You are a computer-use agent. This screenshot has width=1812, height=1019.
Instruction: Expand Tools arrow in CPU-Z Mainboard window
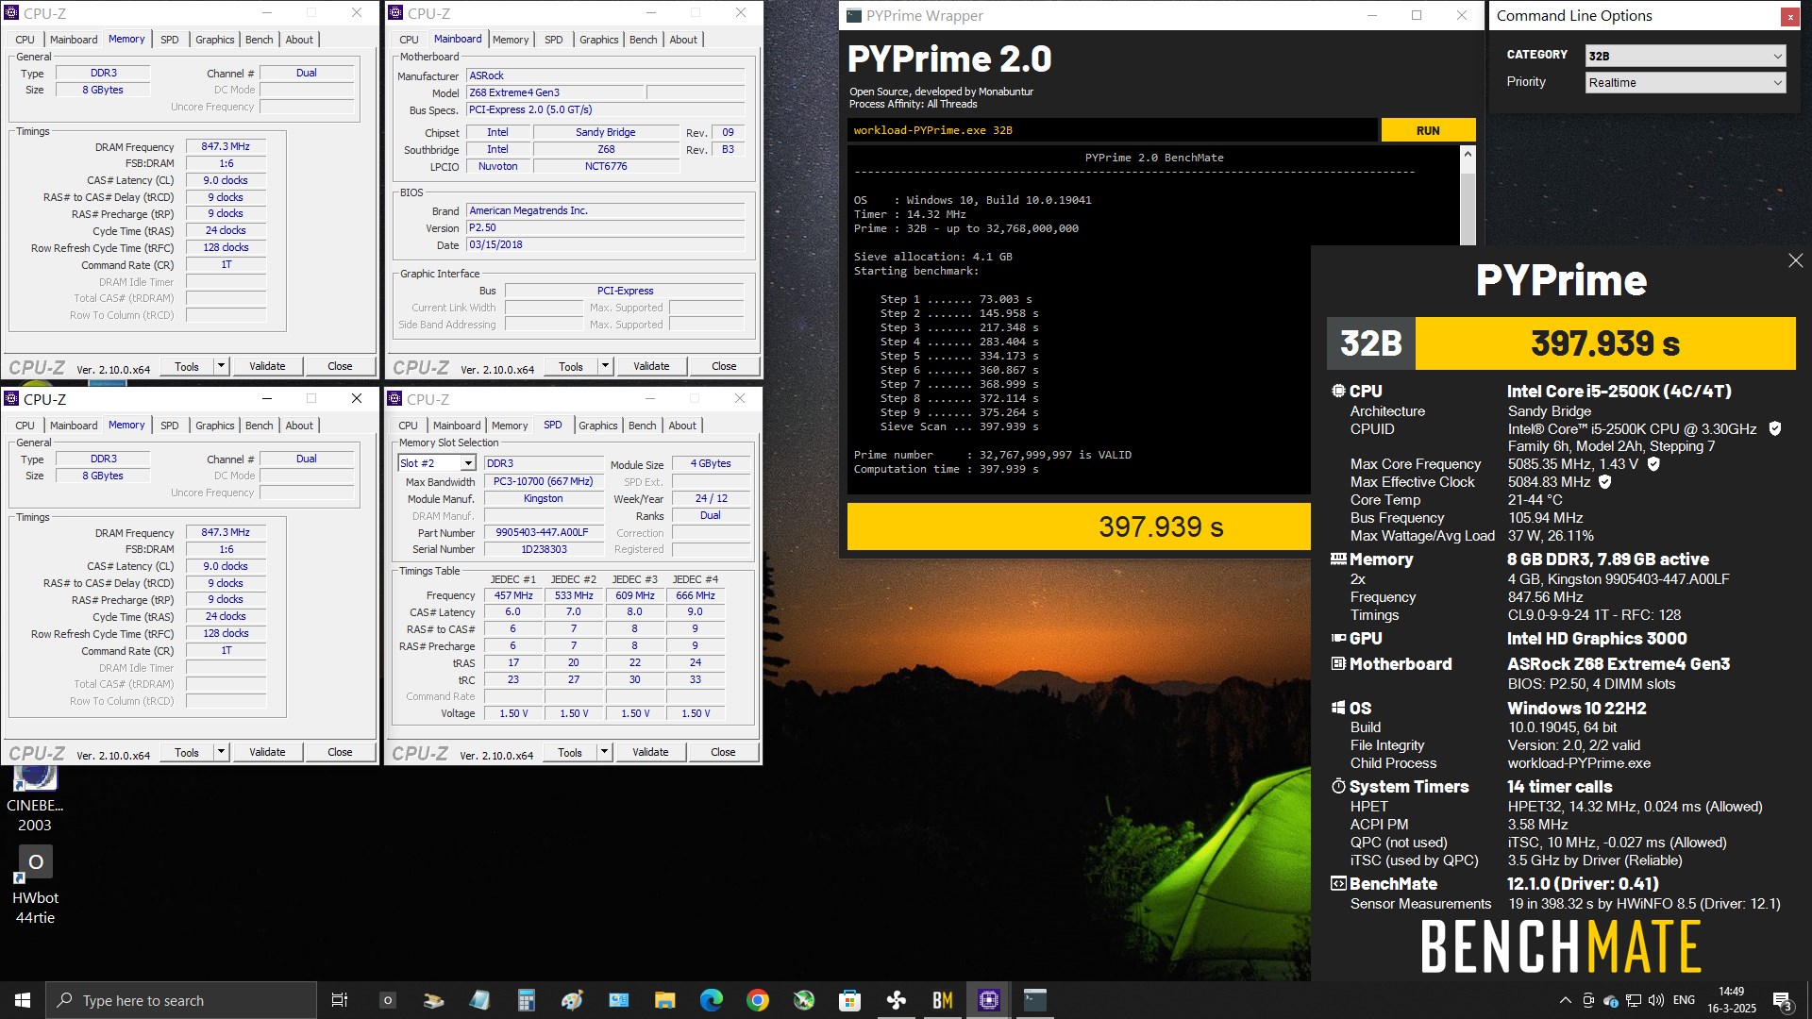(606, 366)
